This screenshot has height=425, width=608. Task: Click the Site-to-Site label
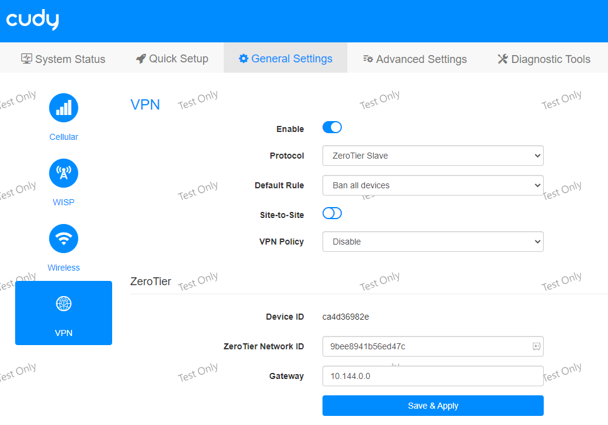click(282, 215)
